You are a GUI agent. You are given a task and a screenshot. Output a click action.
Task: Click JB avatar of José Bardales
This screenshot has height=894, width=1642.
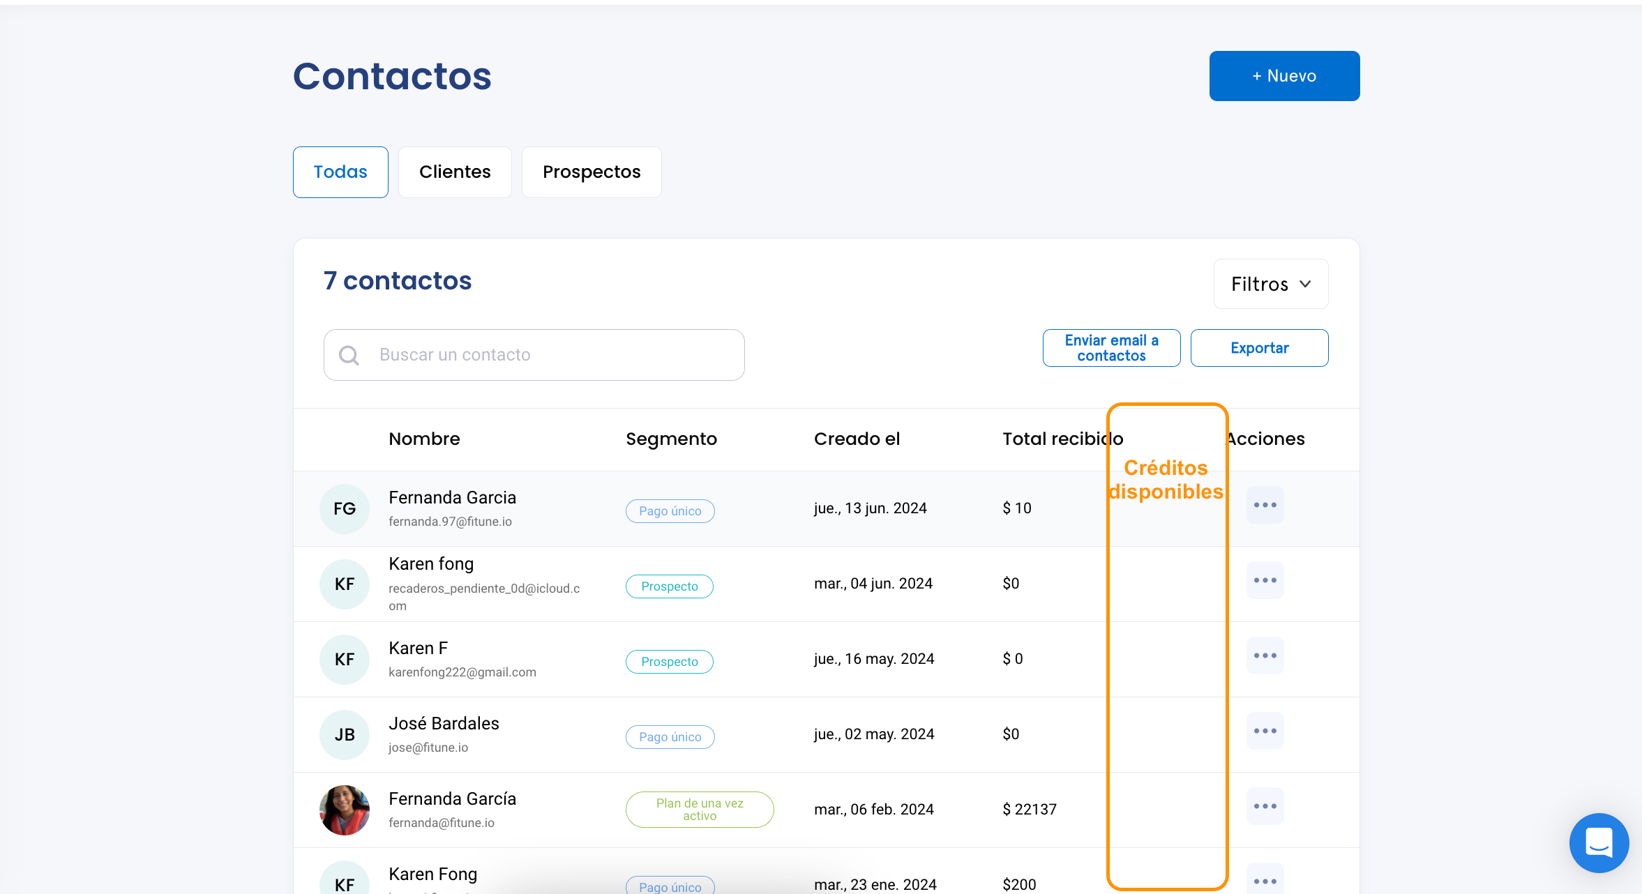(345, 735)
